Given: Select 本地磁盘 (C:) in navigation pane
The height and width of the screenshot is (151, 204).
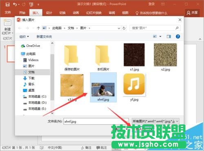Looking at the screenshot, I should [x=35, y=96].
